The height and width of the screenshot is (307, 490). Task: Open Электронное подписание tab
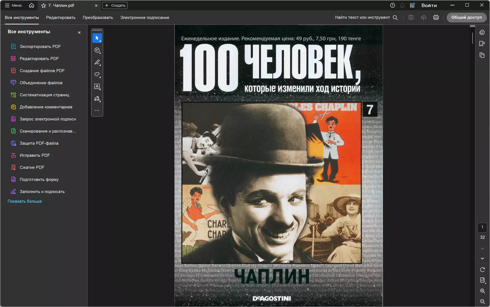[x=145, y=17]
